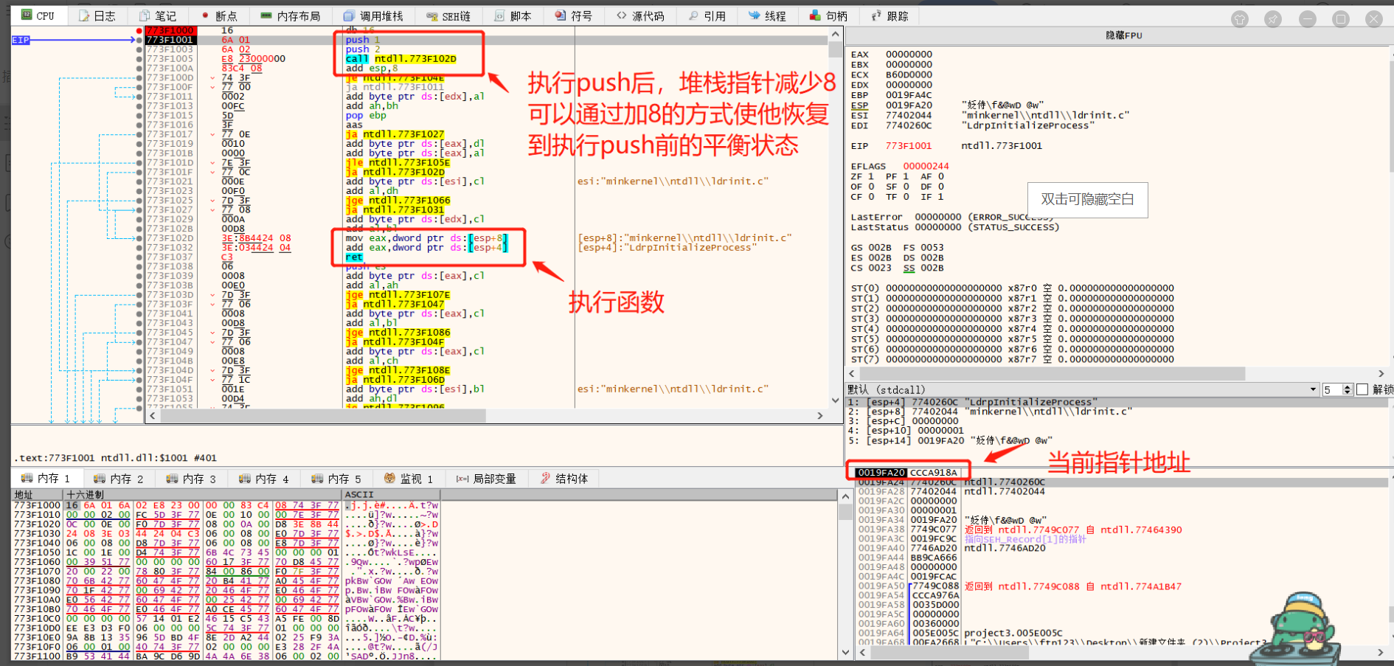The width and height of the screenshot is (1394, 666).
Task: Toggle breakpoint dot at address 773F1005
Action: coord(139,59)
